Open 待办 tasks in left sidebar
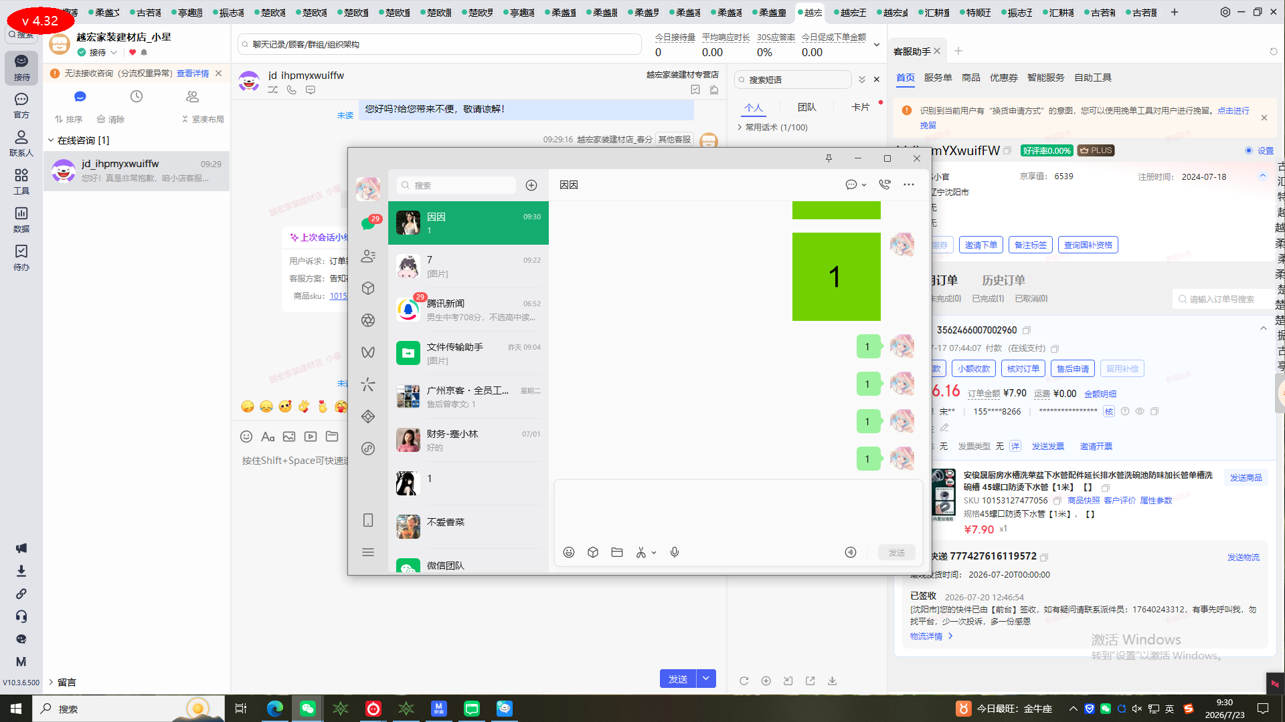The height and width of the screenshot is (722, 1285). (x=21, y=258)
